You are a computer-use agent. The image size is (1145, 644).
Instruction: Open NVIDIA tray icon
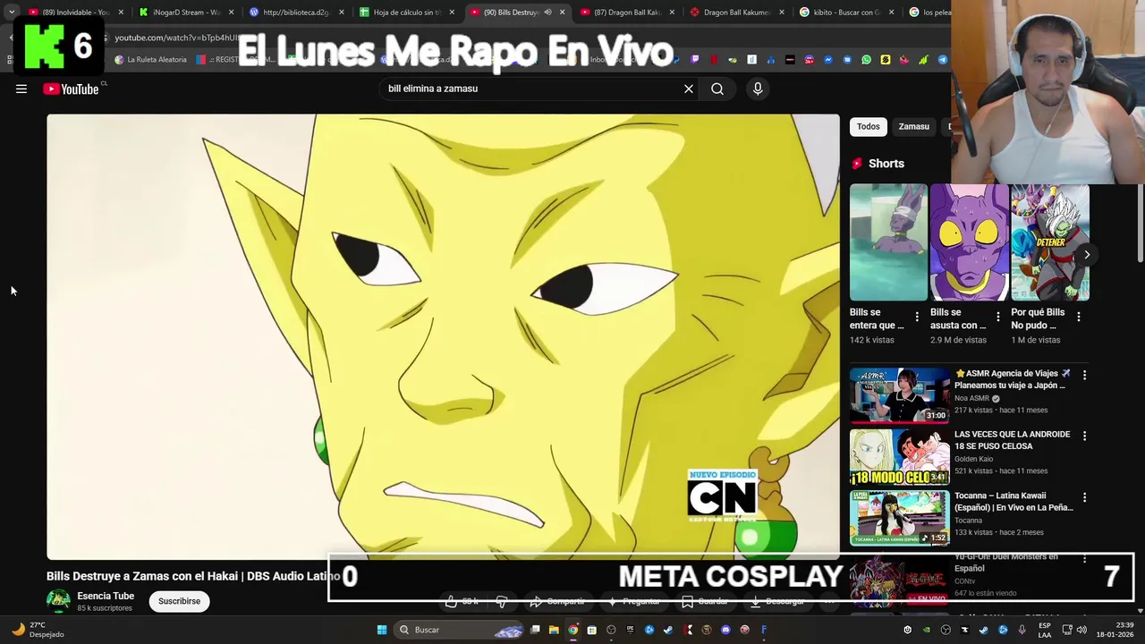point(926,630)
